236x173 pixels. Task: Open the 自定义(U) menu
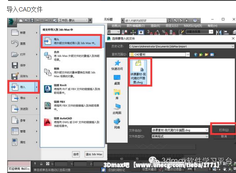[x=172, y=26]
